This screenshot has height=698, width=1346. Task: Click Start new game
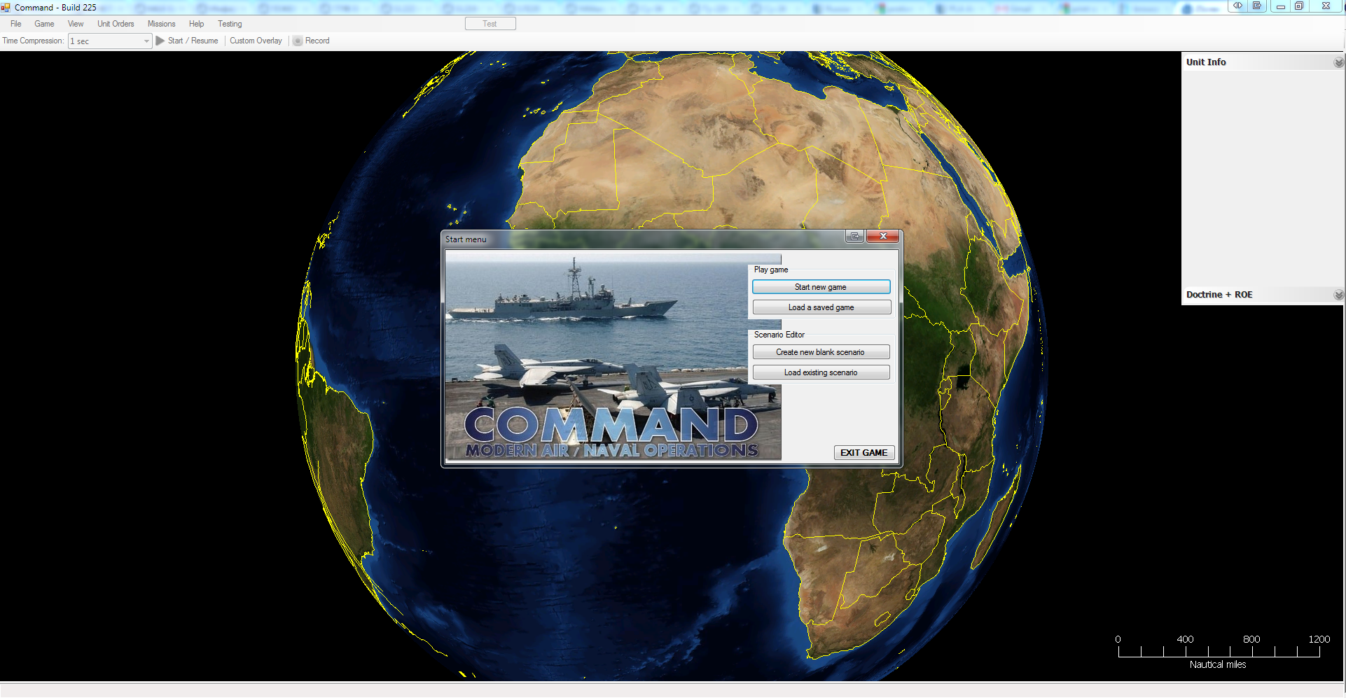tap(821, 287)
